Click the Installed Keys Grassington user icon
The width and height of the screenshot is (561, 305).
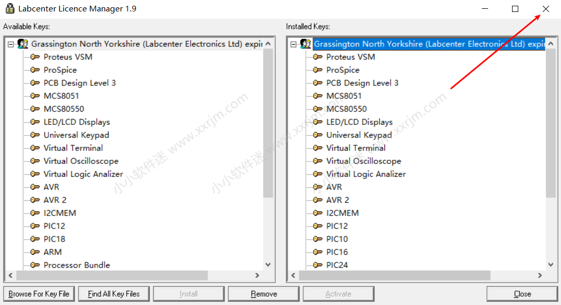click(x=305, y=44)
